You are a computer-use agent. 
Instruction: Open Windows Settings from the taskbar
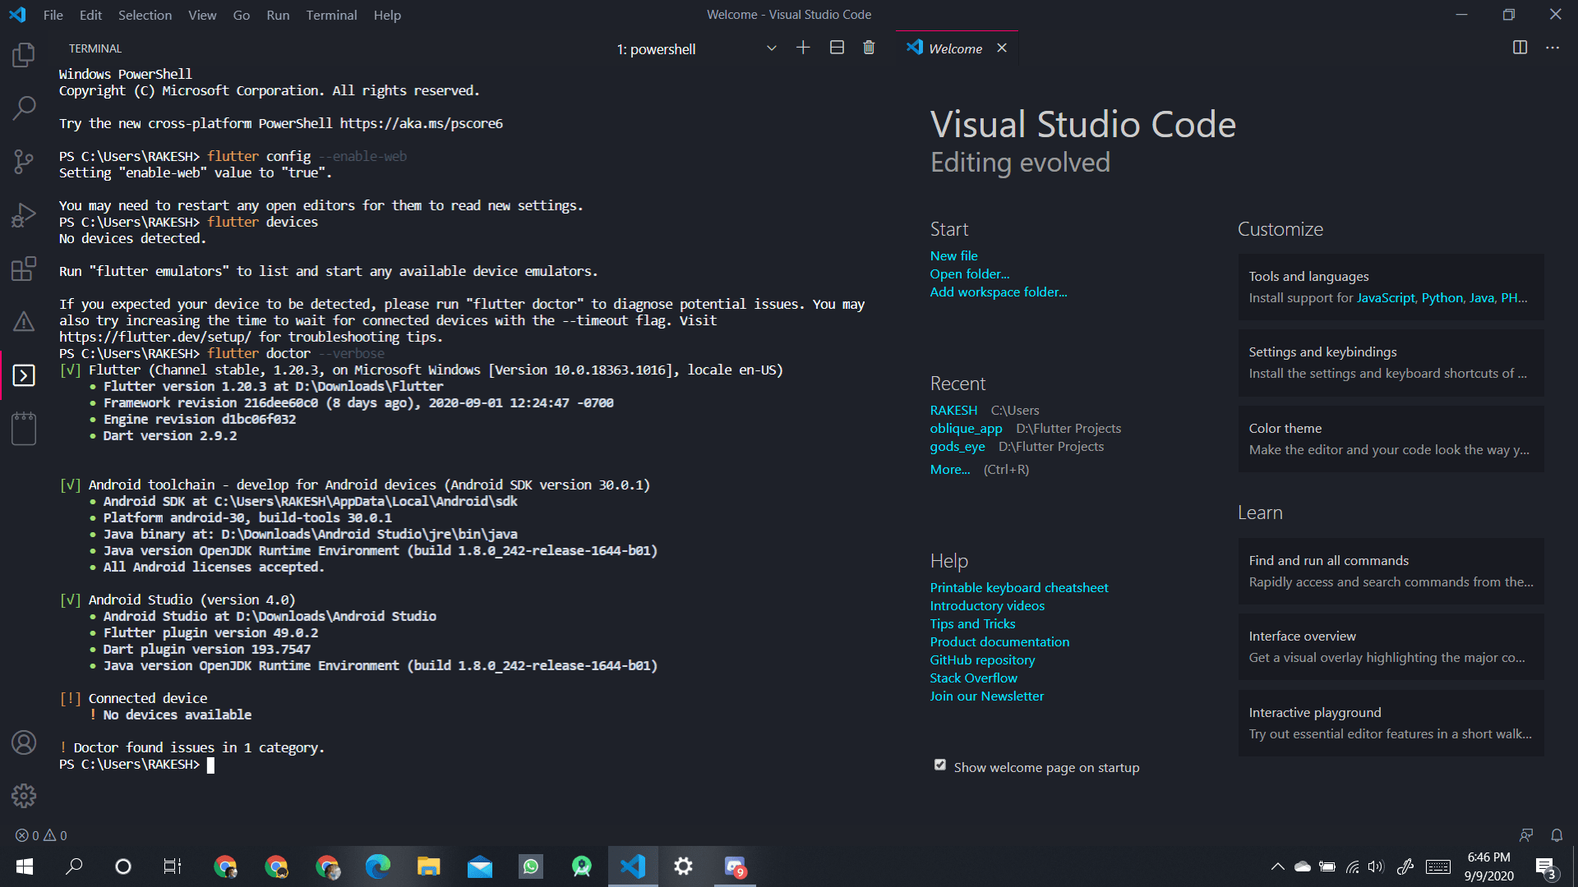click(684, 866)
